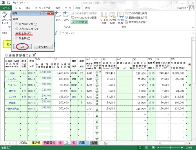Image resolution: width=196 pixels, height=150 pixels.
Task: Click the 3,888,600 balance cell
Action: click(x=178, y=73)
